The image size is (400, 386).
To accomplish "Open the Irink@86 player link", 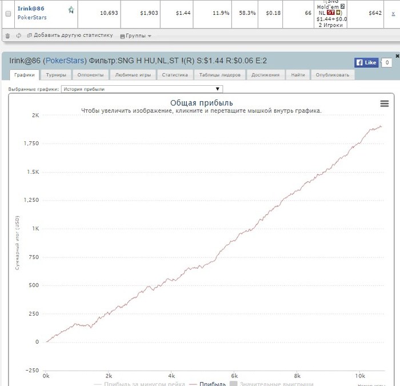I will tap(31, 9).
